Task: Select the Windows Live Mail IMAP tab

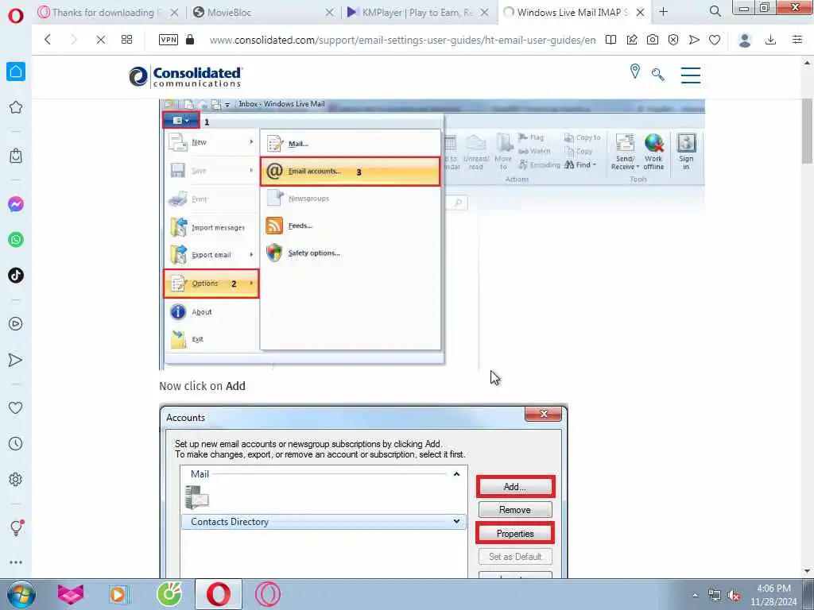Action: point(572,12)
